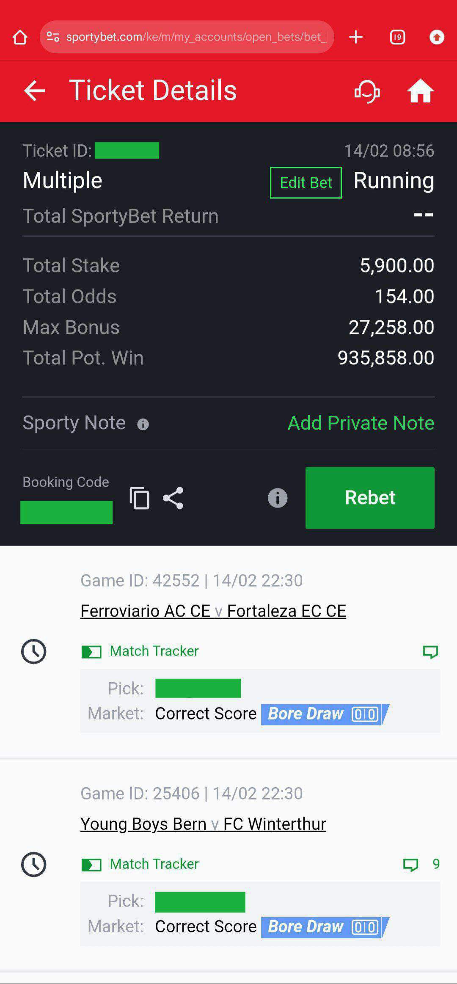This screenshot has width=457, height=984.
Task: Focus the sportybet.com address bar
Action: pos(195,37)
